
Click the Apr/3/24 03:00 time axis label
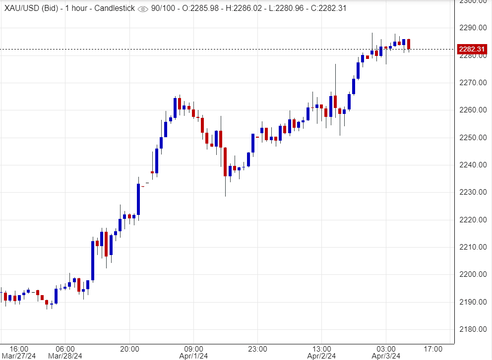coord(385,352)
